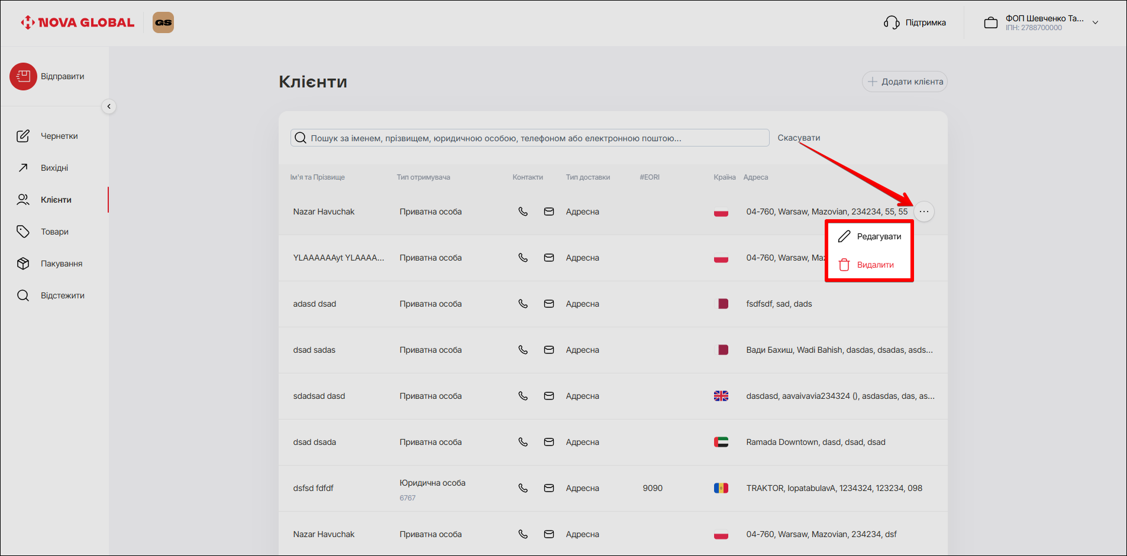Open Чернетки in the sidebar

point(59,136)
